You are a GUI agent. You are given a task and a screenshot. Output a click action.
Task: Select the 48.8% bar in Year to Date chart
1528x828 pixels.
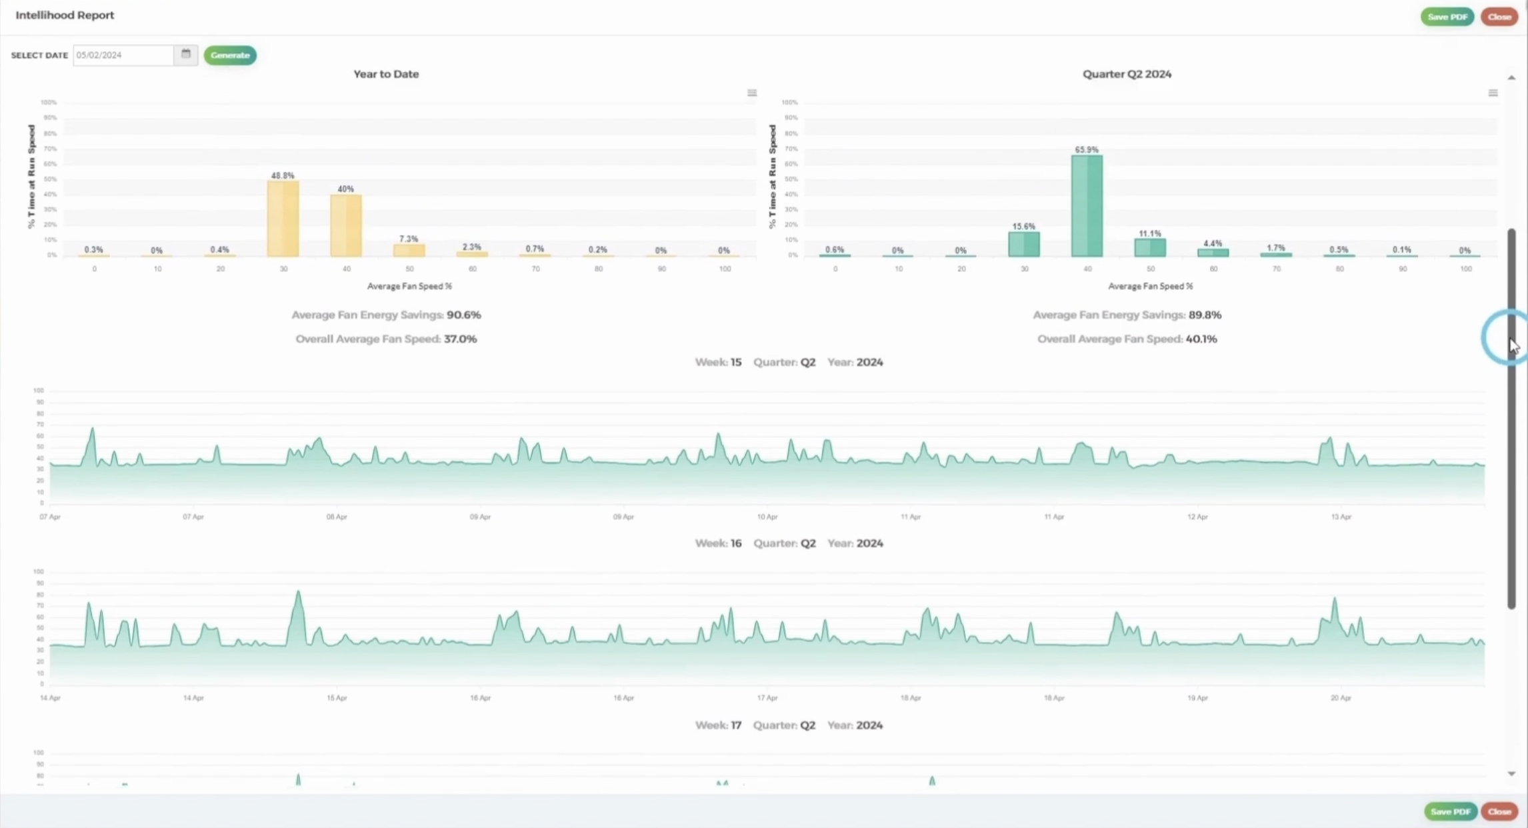[x=283, y=219]
